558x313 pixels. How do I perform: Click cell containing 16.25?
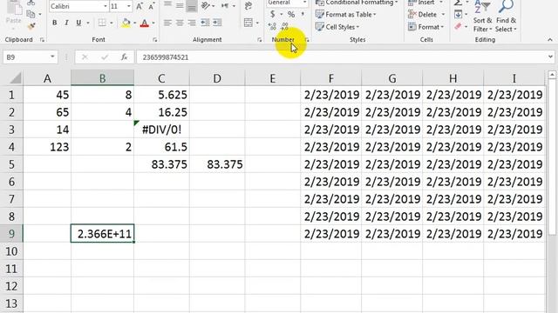point(161,112)
